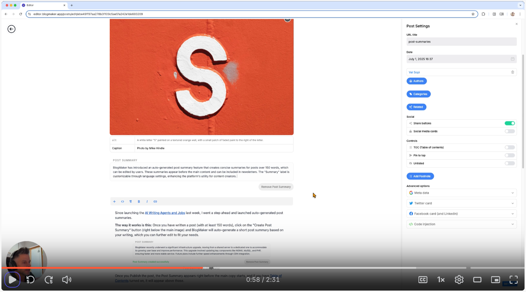Click the Categories button
The height and width of the screenshot is (292, 526).
pos(418,94)
